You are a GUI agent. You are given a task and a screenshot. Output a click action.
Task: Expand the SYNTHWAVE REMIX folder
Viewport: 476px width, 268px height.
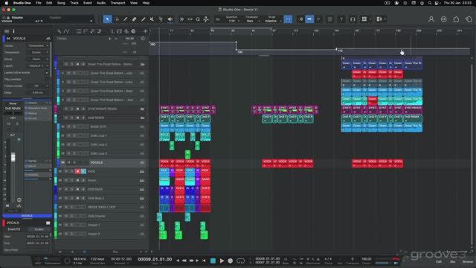pos(142,109)
